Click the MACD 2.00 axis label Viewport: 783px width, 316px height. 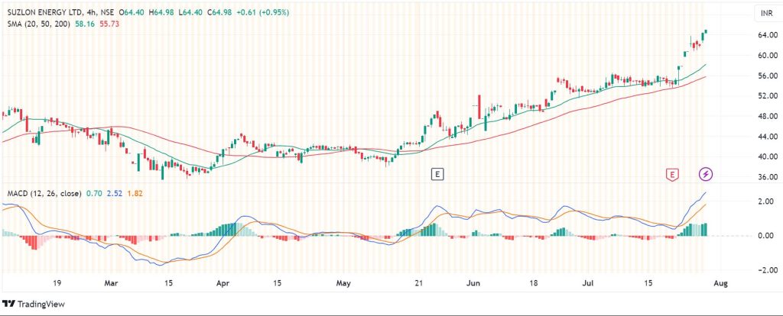pyautogui.click(x=768, y=202)
